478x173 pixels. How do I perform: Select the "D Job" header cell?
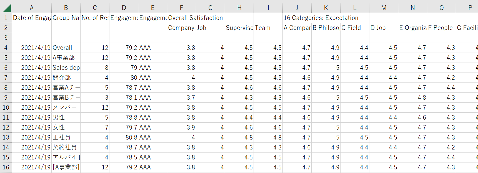pos(384,28)
